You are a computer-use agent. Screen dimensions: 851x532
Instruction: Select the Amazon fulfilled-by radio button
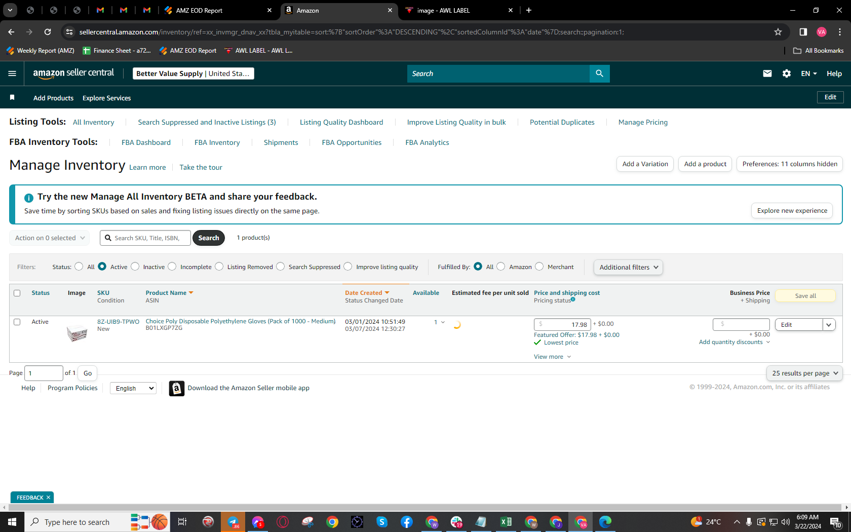pyautogui.click(x=501, y=267)
